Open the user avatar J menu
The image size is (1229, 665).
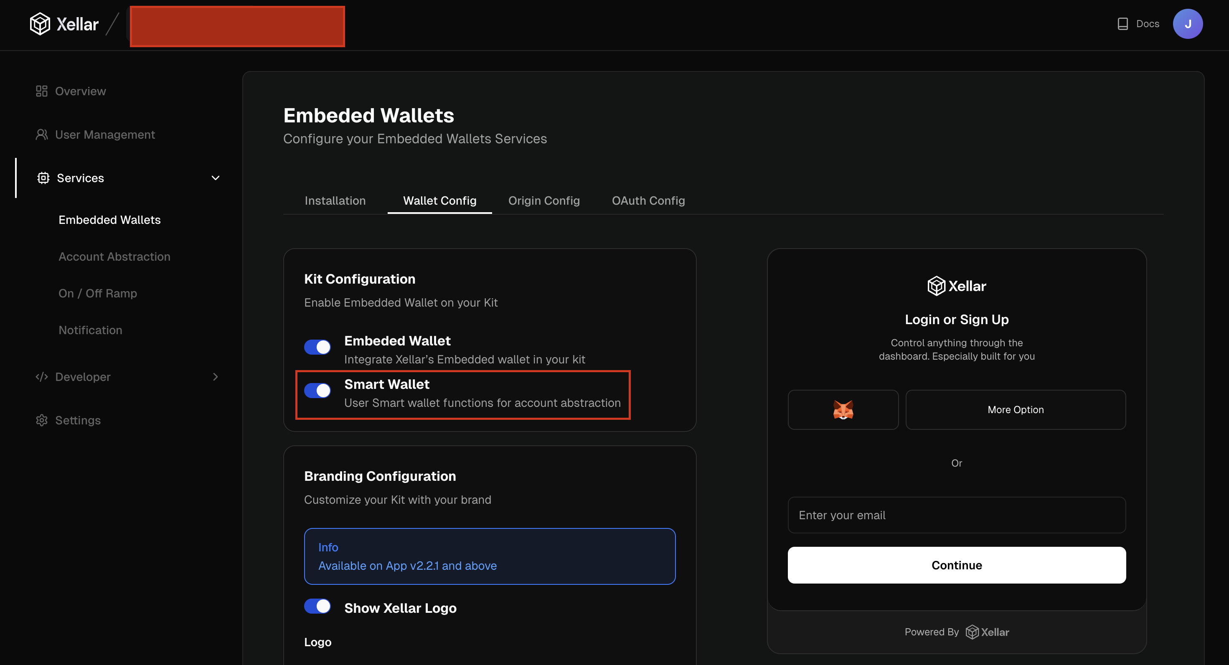pos(1188,24)
